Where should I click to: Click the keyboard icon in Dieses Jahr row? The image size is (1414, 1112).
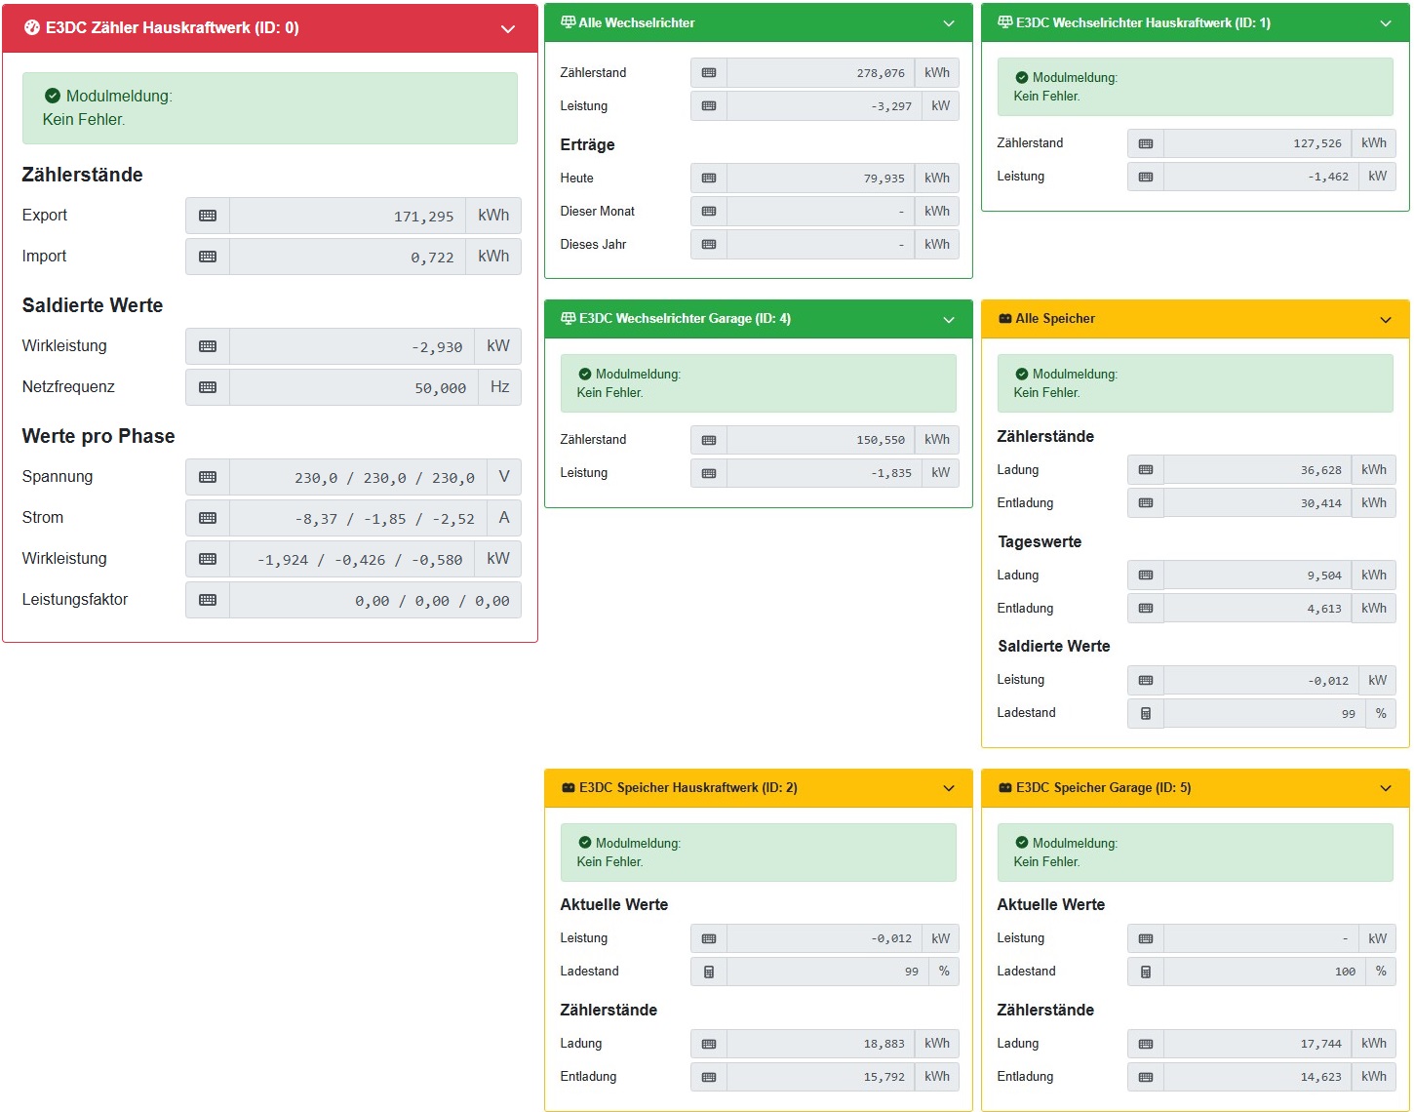(709, 245)
